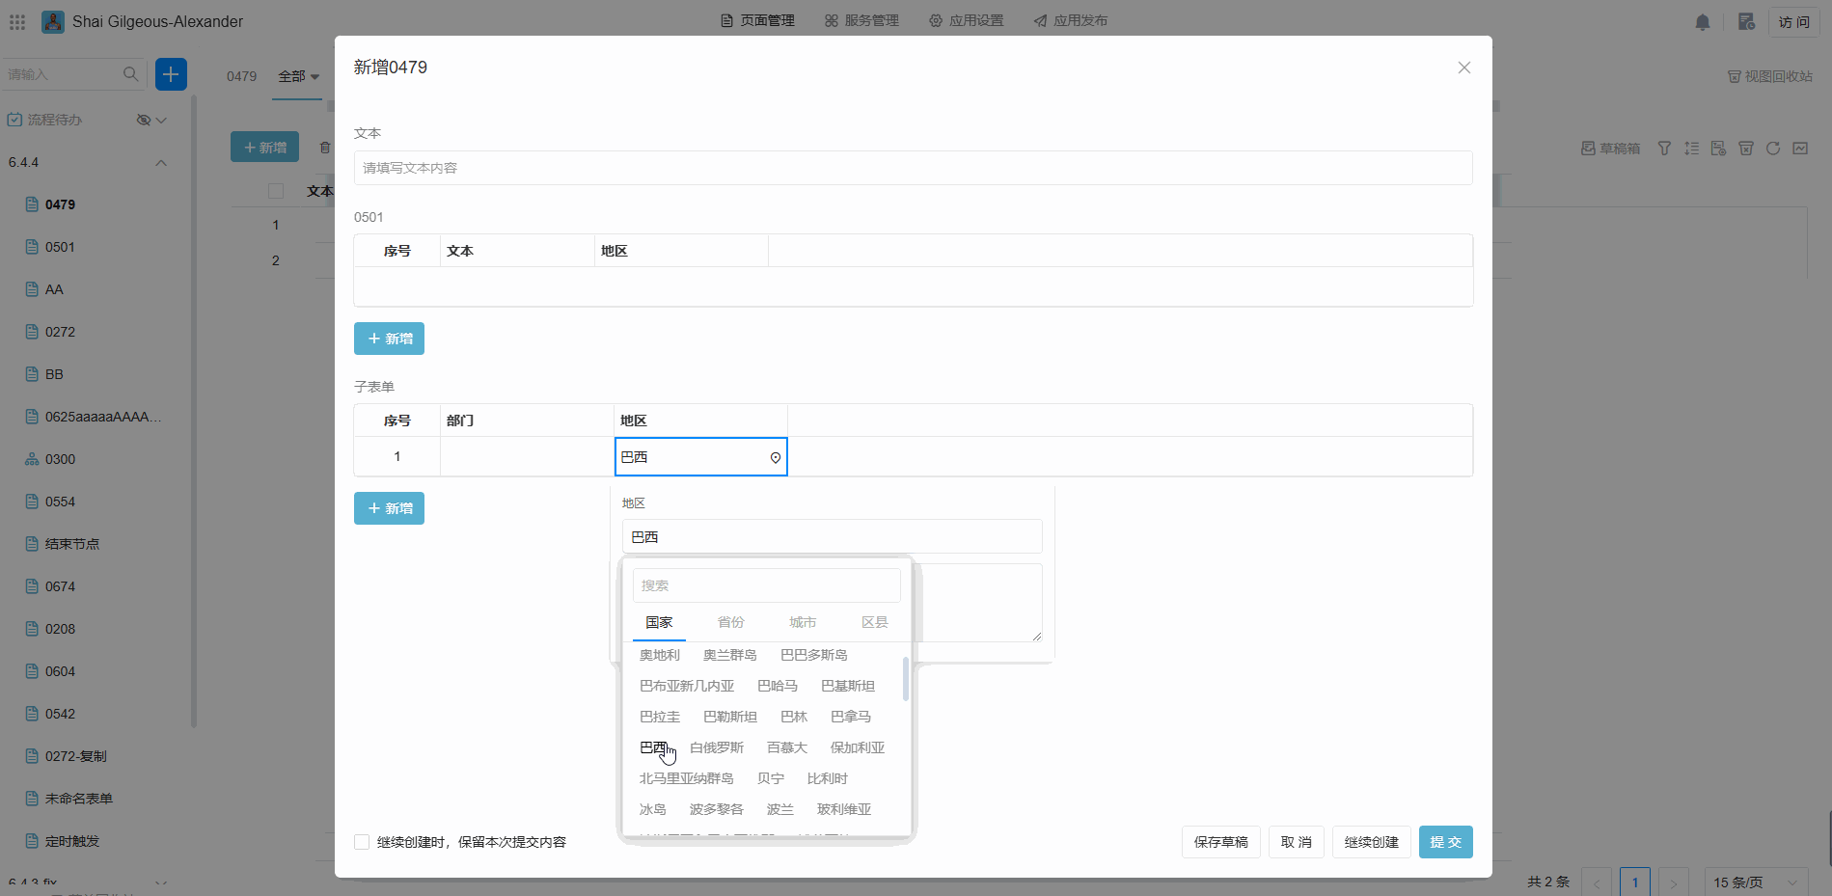Click the location pin icon in 地区 cell
This screenshot has height=896, width=1832.
[775, 458]
